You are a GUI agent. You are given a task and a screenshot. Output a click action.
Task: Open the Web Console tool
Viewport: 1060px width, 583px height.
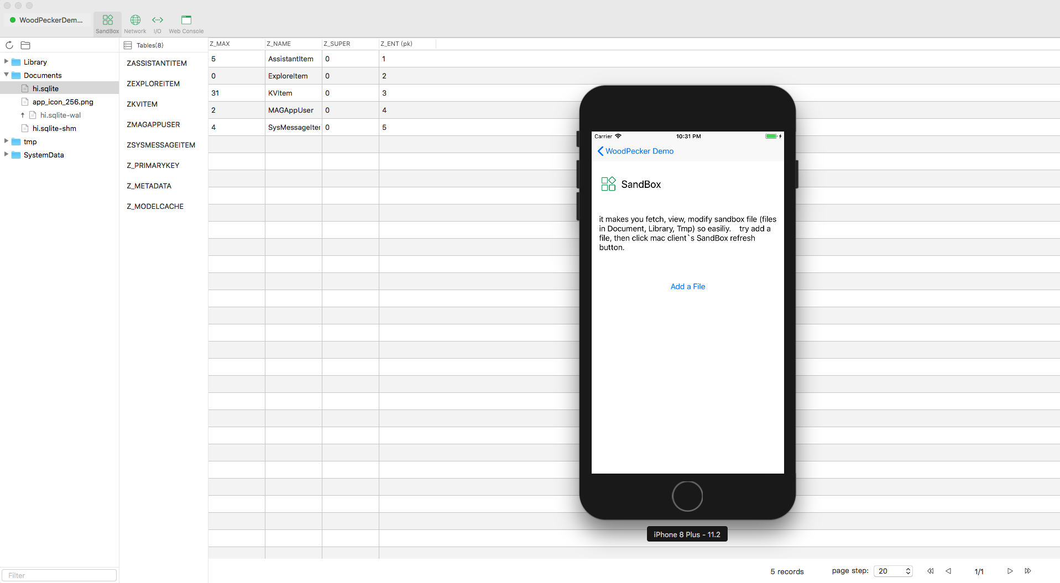186,24
